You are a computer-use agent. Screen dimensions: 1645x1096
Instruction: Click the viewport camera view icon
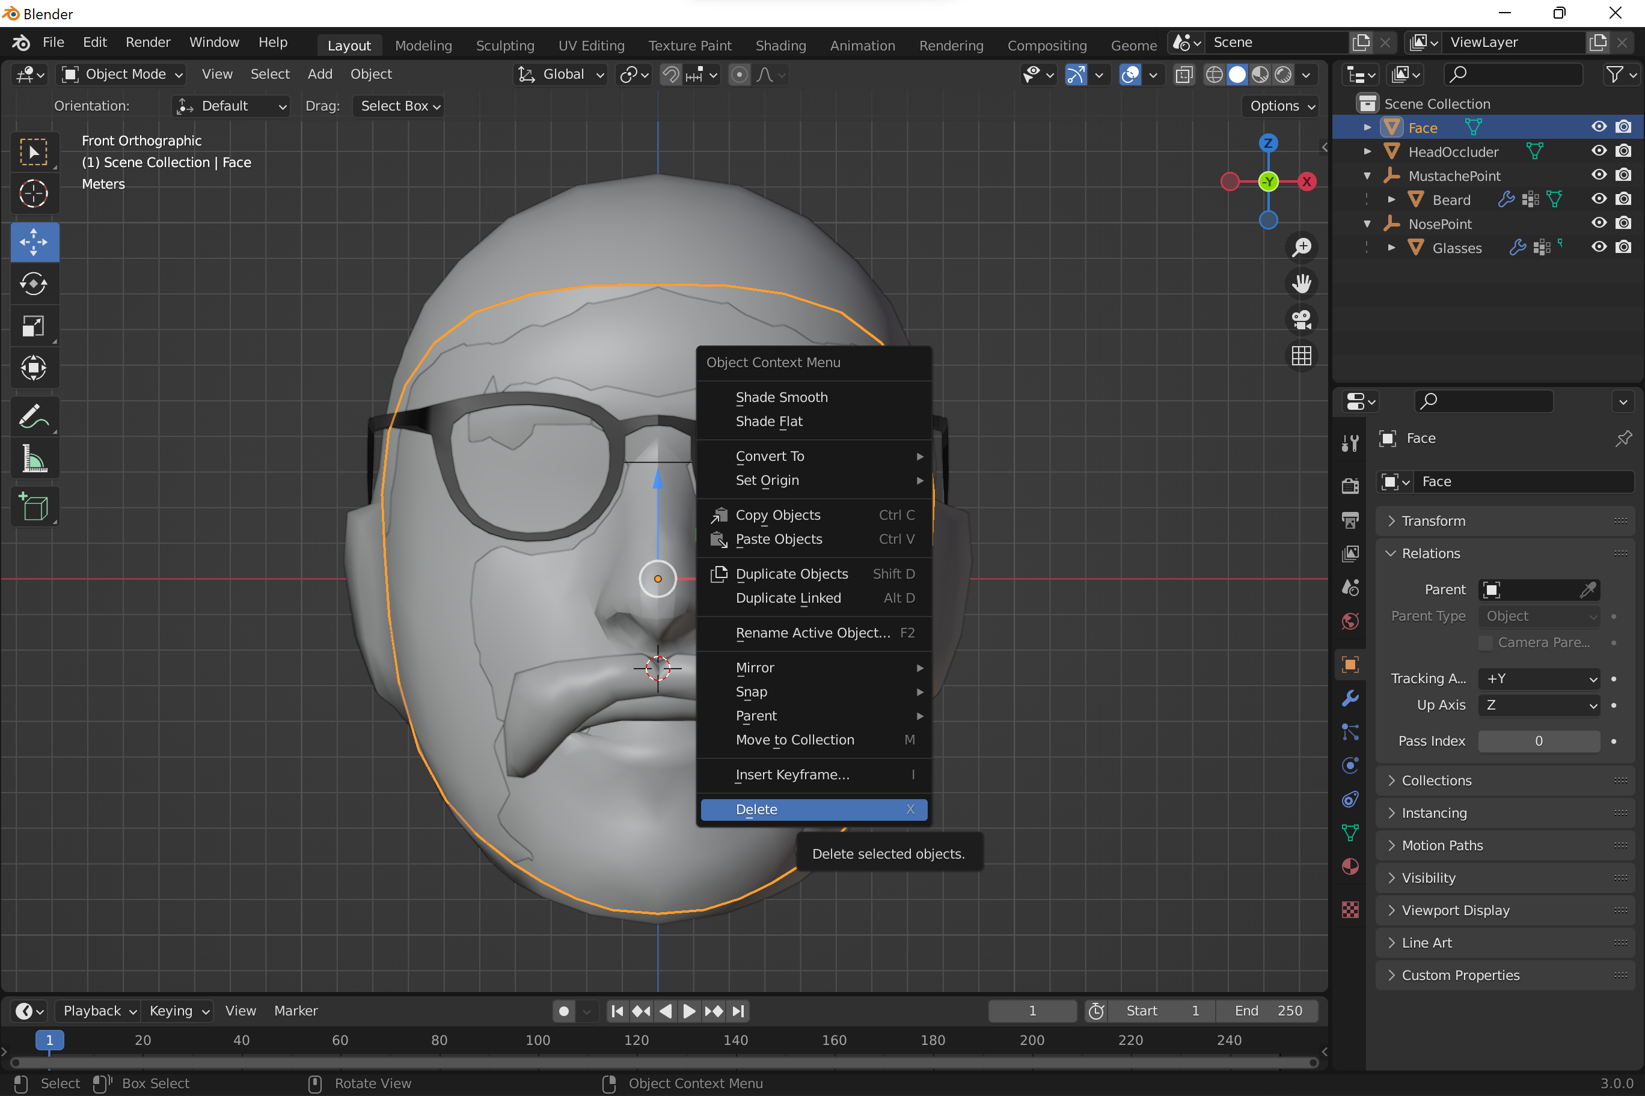click(1302, 320)
